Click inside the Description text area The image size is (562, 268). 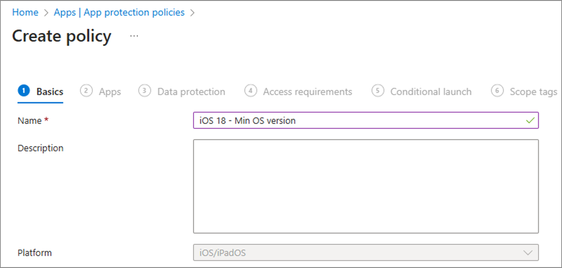[366, 186]
